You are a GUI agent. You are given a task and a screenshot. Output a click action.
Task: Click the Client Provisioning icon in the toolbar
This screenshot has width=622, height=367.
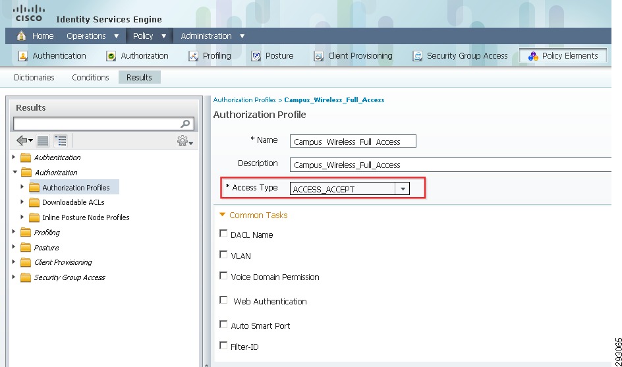[x=318, y=57]
